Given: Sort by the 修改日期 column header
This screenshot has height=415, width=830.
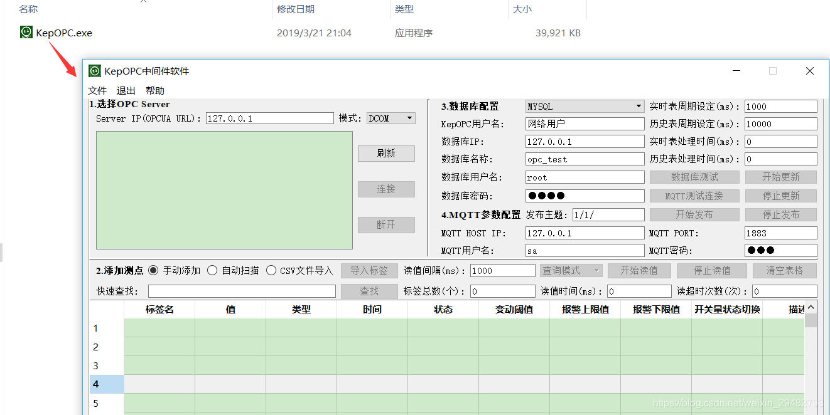Looking at the screenshot, I should tap(296, 9).
